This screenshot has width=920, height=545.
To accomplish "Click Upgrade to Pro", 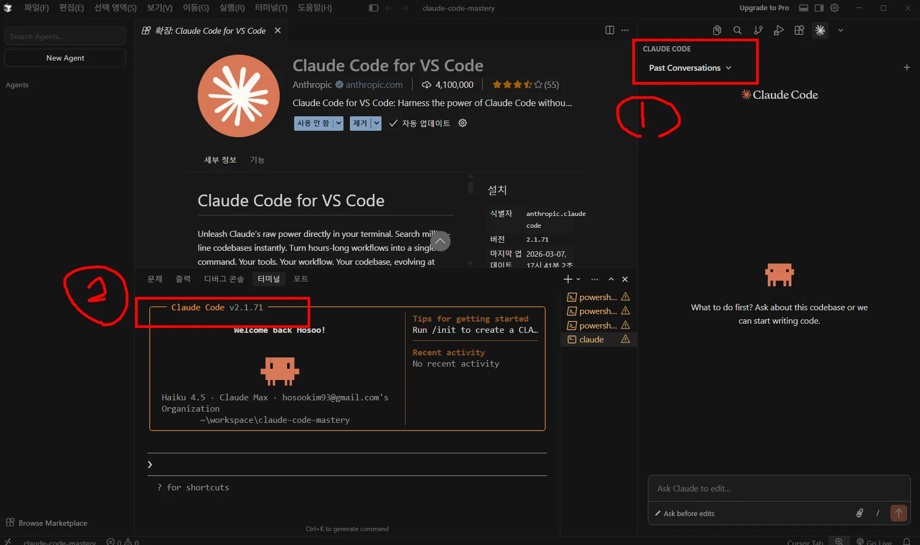I will coord(764,8).
